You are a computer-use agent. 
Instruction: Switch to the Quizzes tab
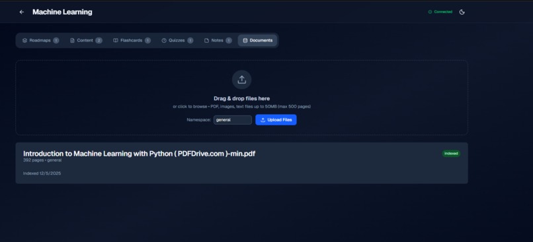177,40
